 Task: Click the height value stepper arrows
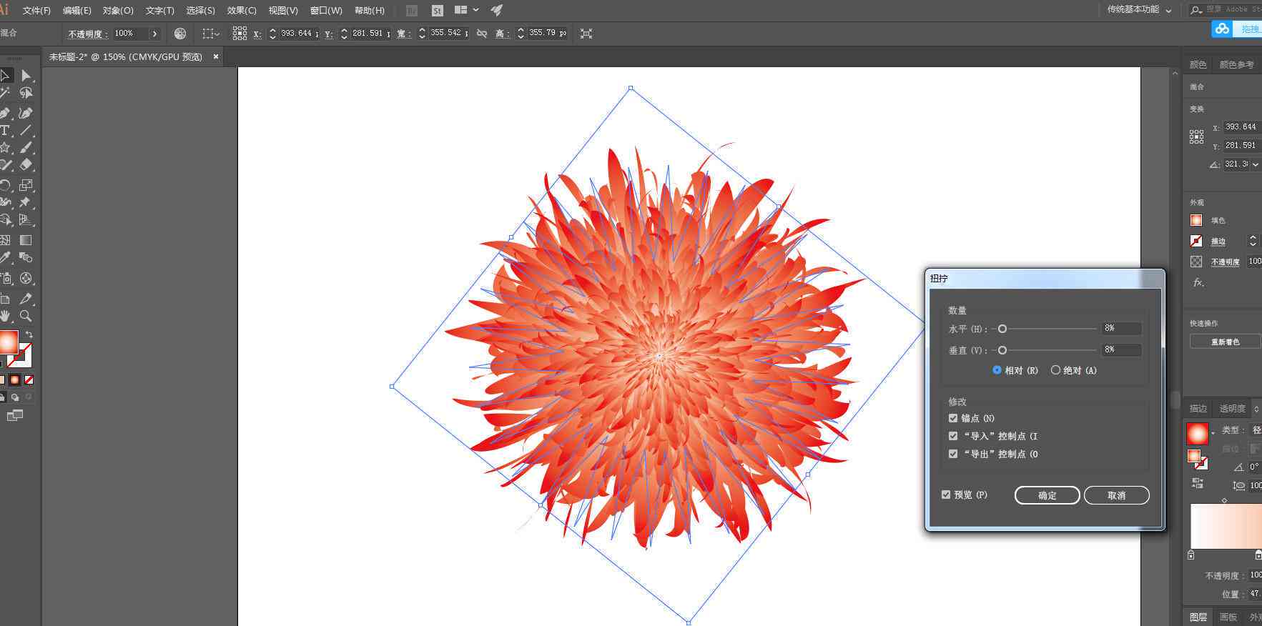pyautogui.click(x=521, y=34)
